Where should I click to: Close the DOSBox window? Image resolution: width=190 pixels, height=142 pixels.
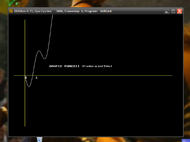tap(180, 11)
